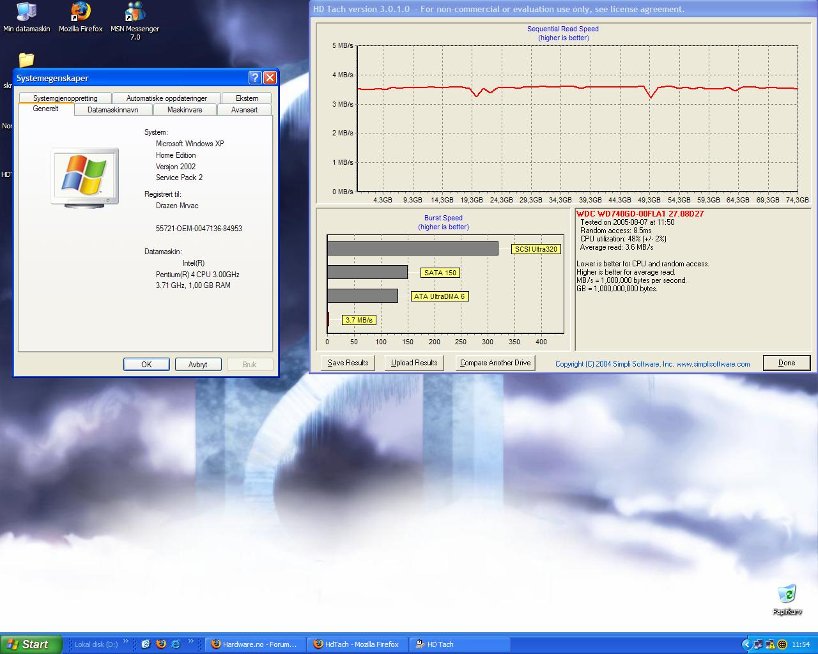Click the network warning tray icon
The height and width of the screenshot is (654, 818).
[770, 644]
